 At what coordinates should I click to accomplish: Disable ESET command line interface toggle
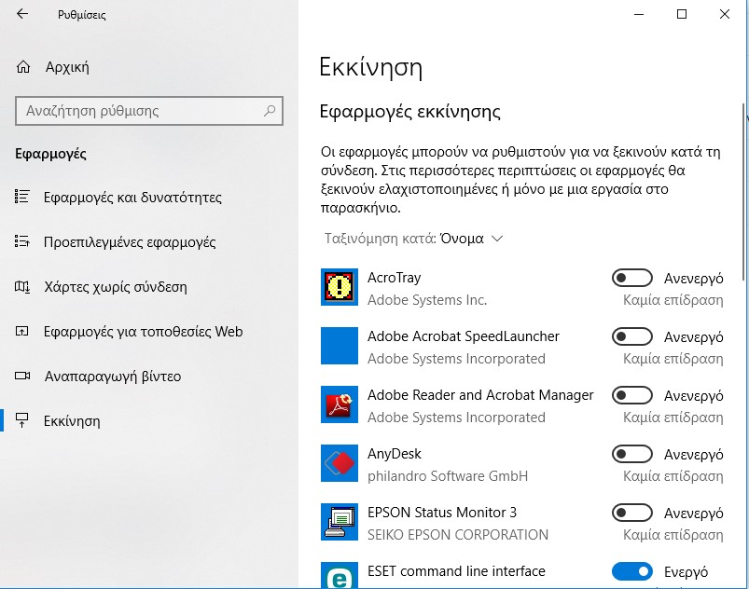pyautogui.click(x=632, y=571)
